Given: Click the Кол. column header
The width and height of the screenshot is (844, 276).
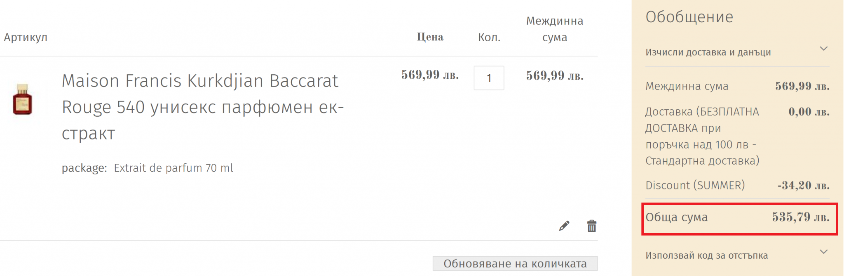Looking at the screenshot, I should tap(489, 38).
